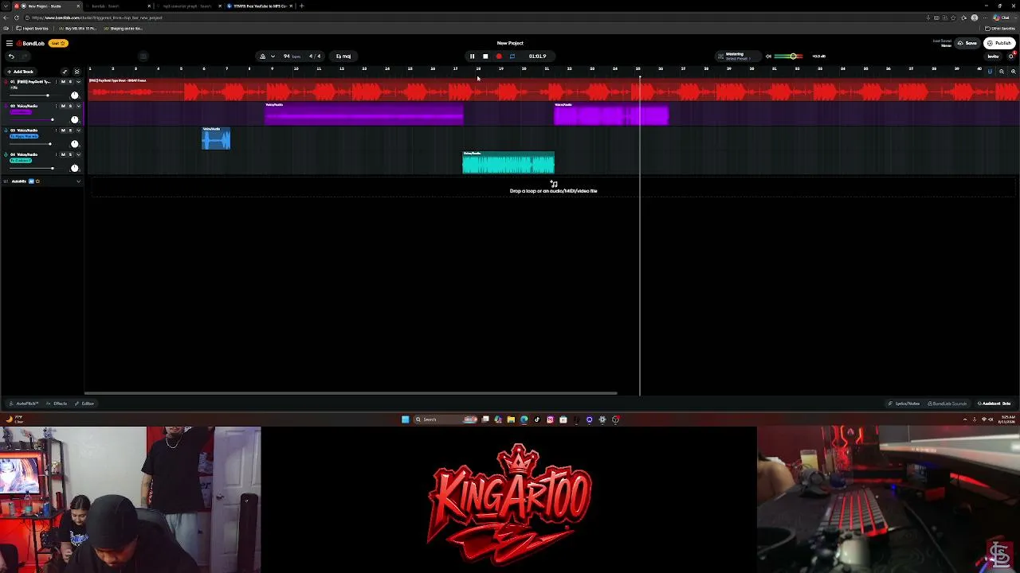Open the Assistant Beta tab
This screenshot has width=1020, height=573.
(994, 403)
